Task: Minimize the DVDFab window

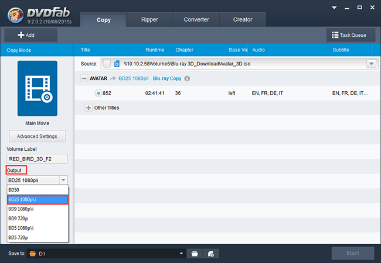Action: tap(347, 8)
